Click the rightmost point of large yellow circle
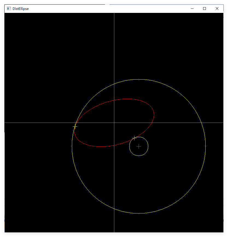Viewport: 228px width, 237px height. 205,146
